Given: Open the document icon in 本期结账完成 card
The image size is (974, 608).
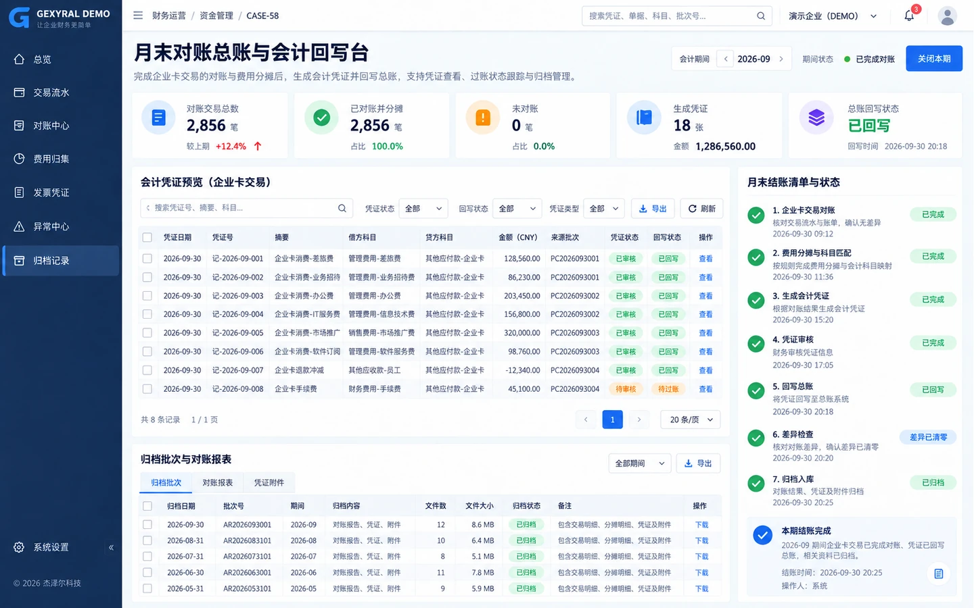Looking at the screenshot, I should (938, 574).
